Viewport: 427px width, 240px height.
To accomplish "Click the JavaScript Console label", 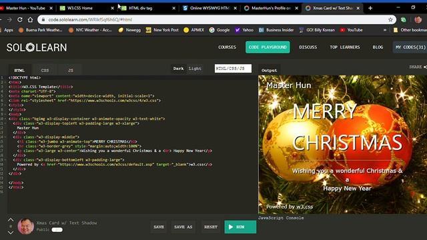I will 281,218.
